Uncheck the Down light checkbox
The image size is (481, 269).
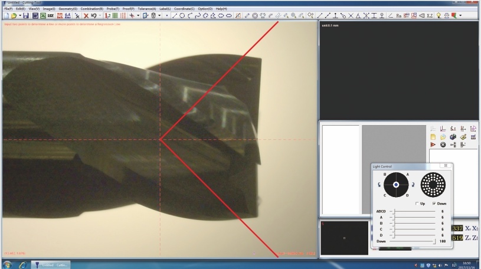coord(434,204)
